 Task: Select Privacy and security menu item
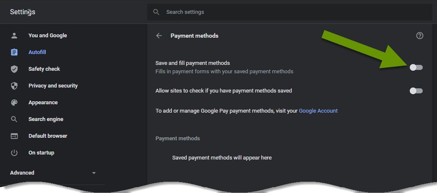(x=53, y=86)
